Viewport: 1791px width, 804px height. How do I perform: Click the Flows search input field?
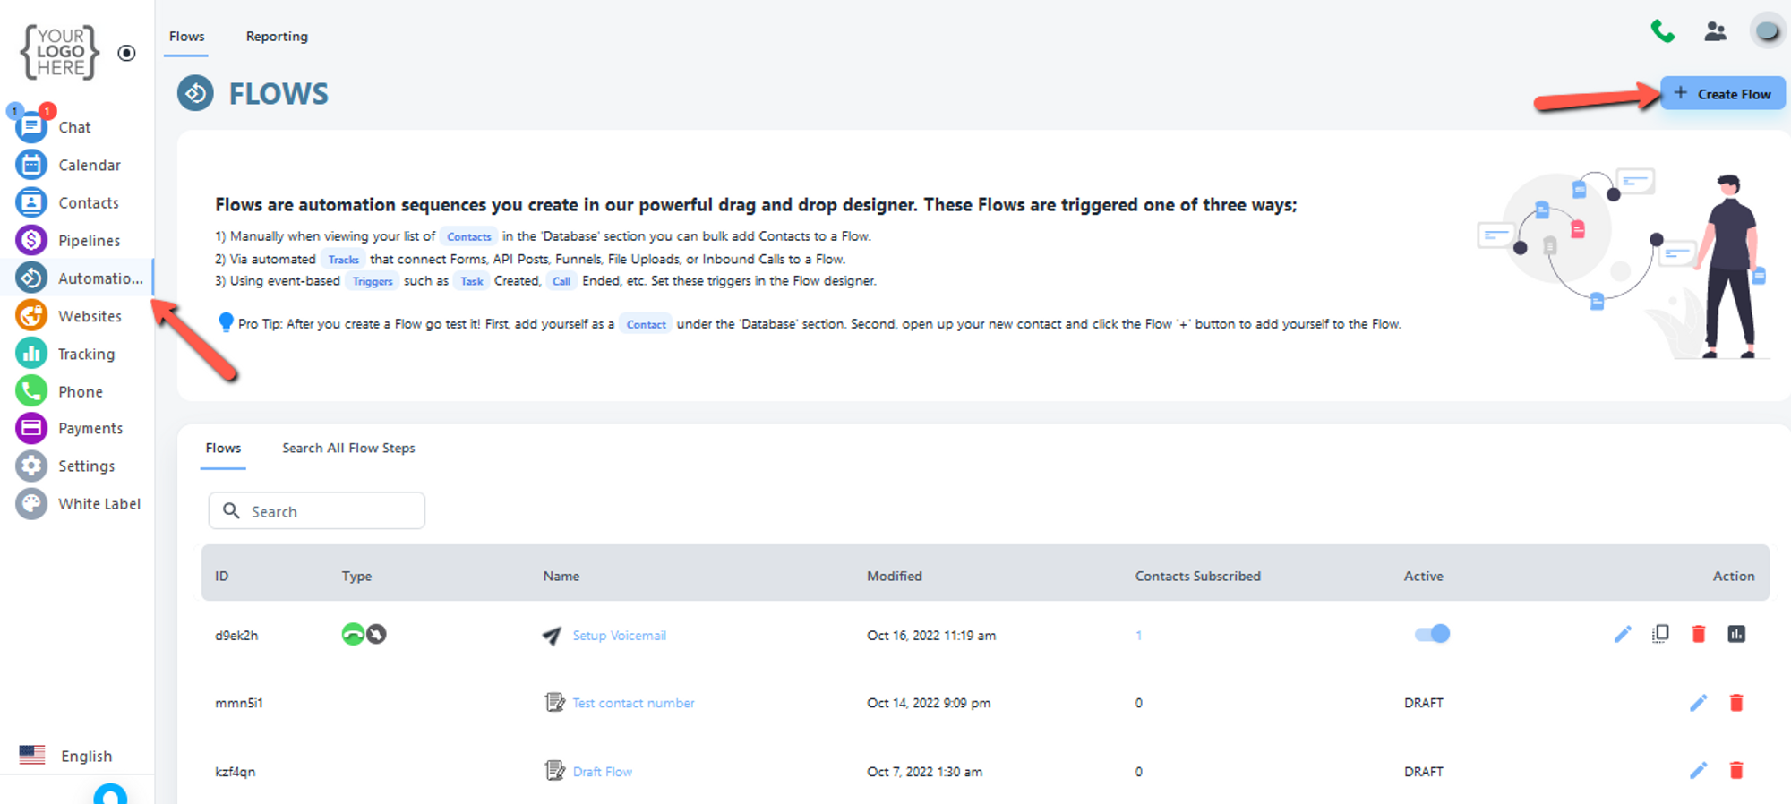pyautogui.click(x=317, y=511)
